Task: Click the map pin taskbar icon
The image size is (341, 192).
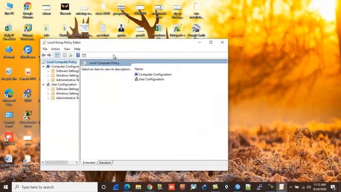Action: (226, 187)
